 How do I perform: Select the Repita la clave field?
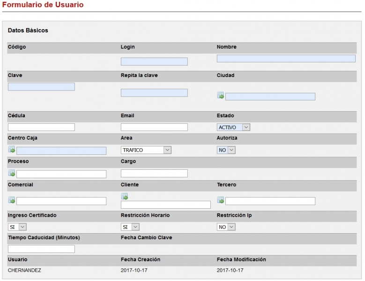point(154,93)
